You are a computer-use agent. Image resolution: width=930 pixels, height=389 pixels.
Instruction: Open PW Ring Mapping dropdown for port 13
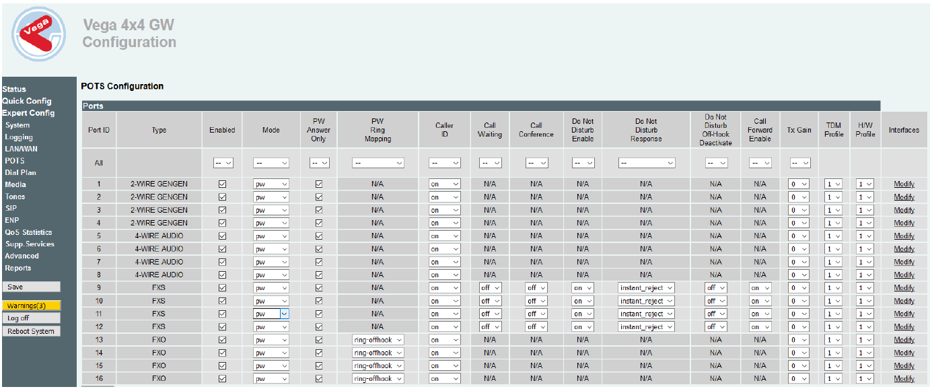click(378, 340)
